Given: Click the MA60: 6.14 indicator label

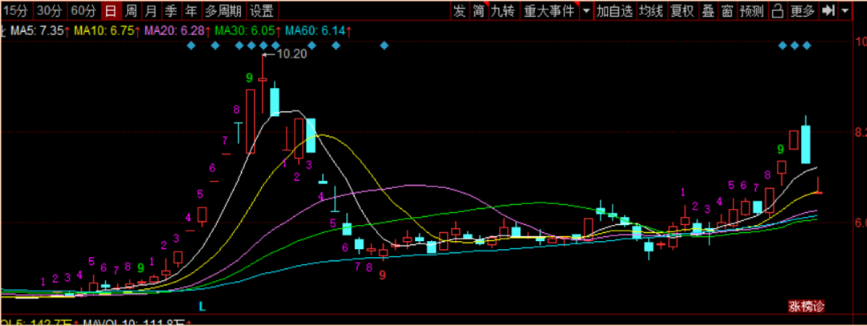Looking at the screenshot, I should [x=319, y=31].
